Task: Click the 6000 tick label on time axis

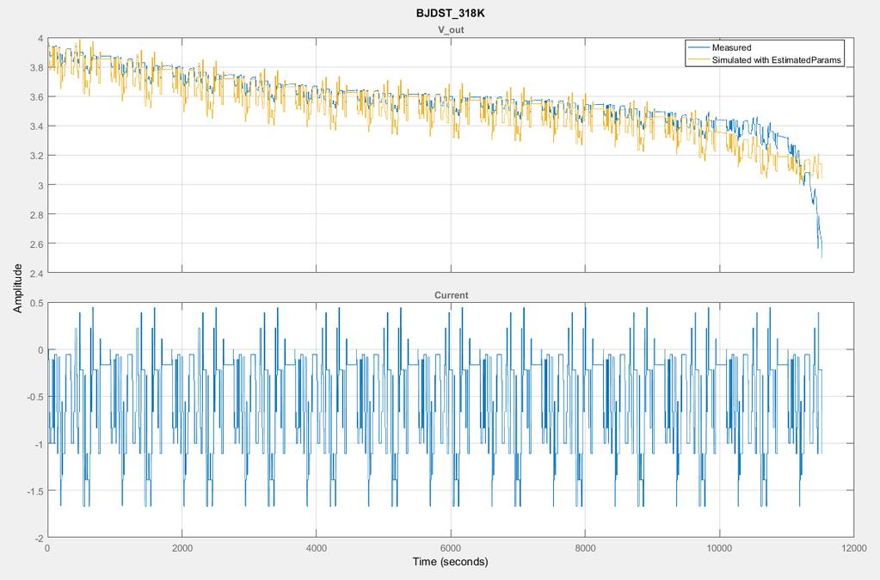Action: tap(451, 548)
